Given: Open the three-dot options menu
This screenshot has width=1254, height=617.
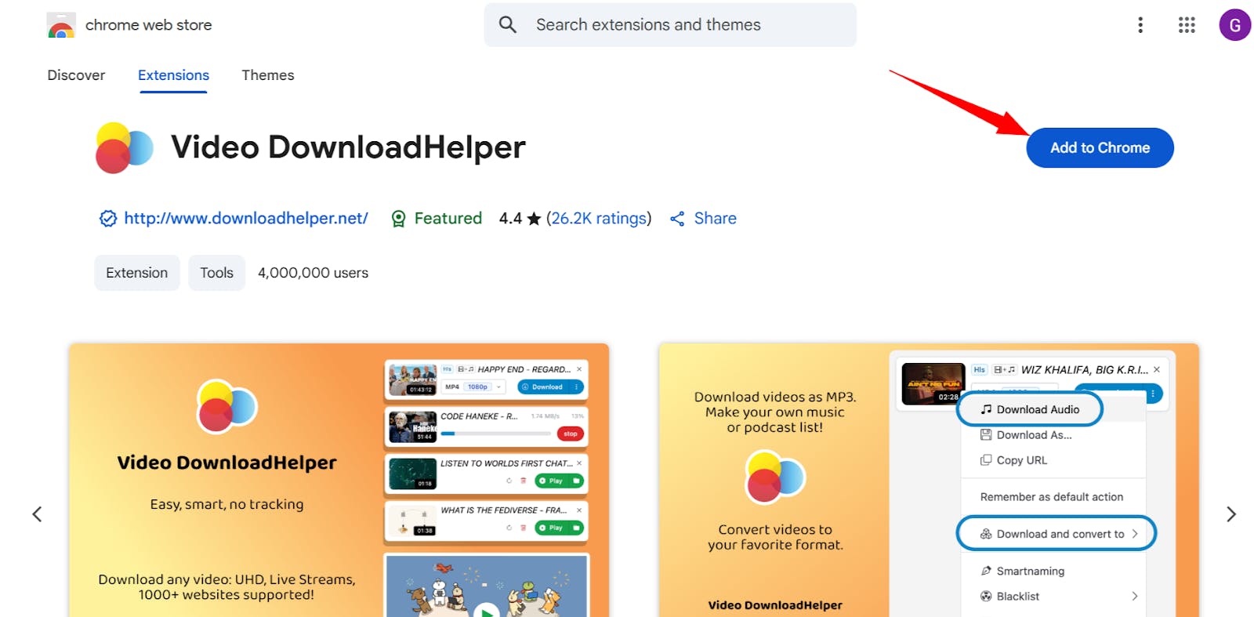Looking at the screenshot, I should coord(1140,25).
